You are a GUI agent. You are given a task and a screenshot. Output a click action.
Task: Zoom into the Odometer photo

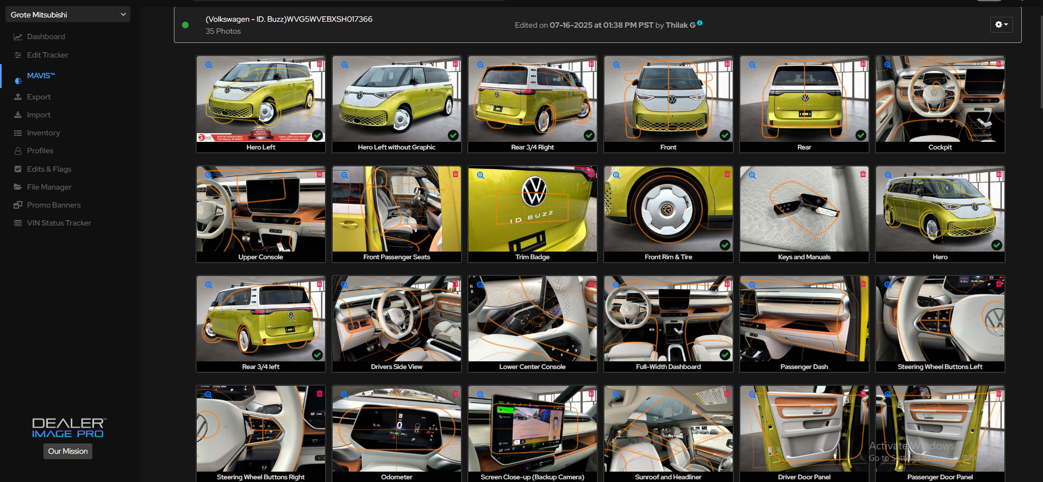click(345, 395)
